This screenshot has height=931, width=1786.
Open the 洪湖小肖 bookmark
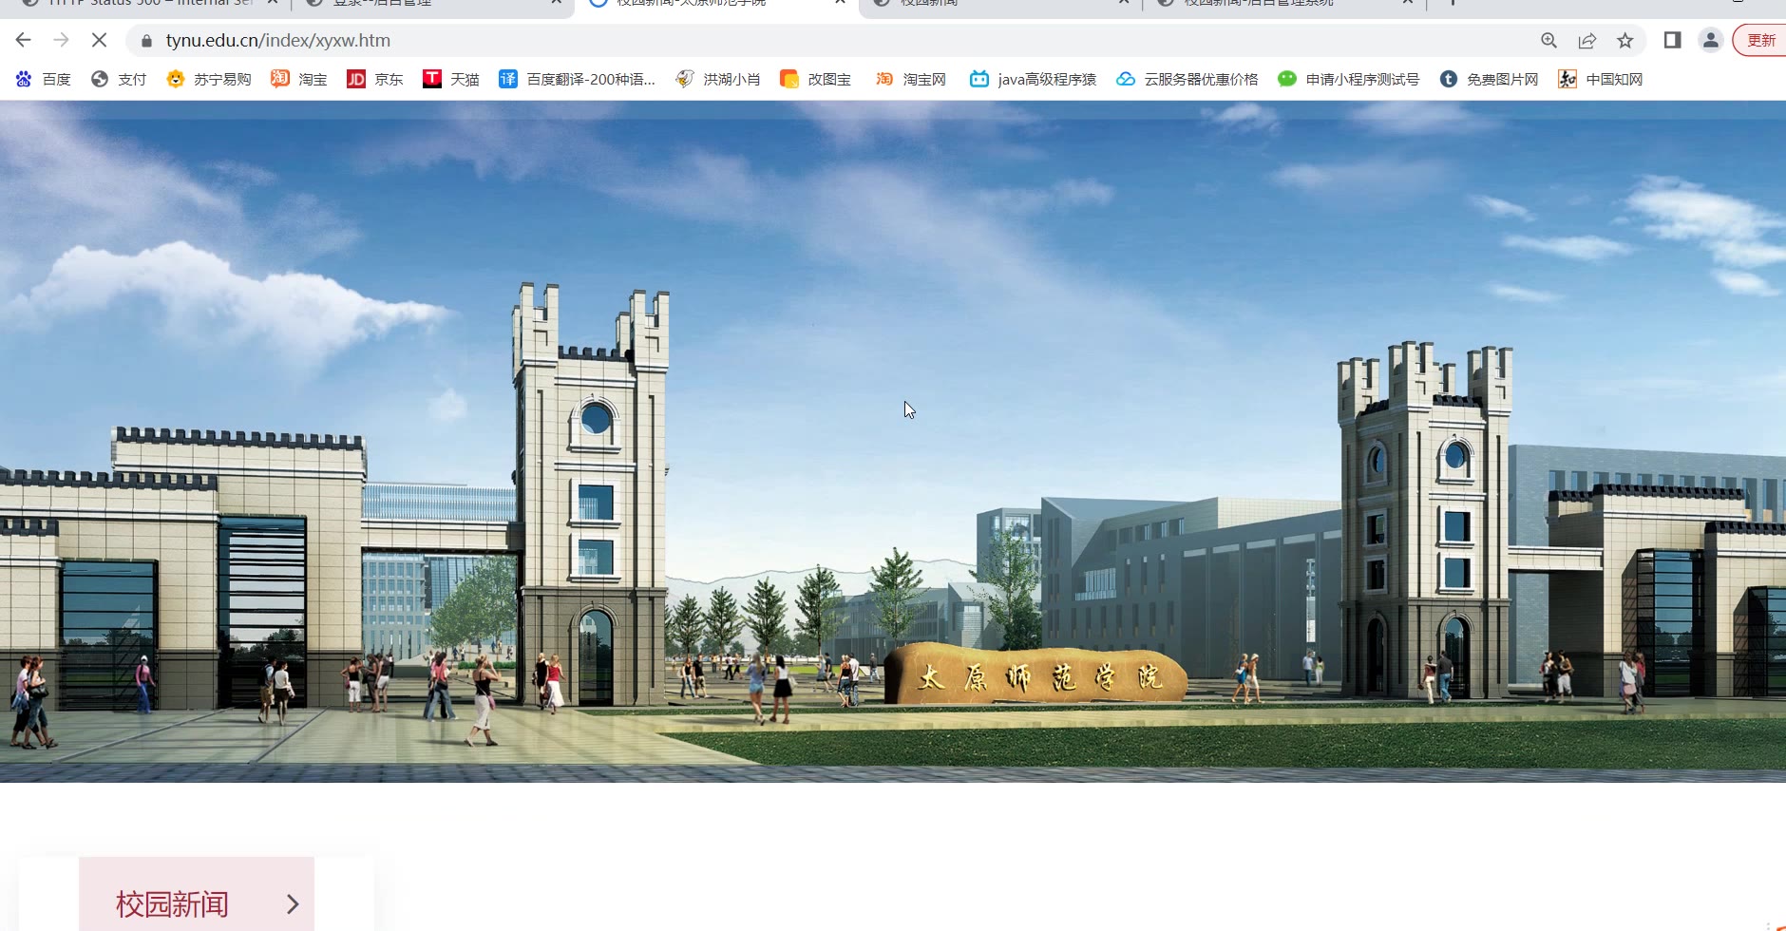(x=717, y=79)
